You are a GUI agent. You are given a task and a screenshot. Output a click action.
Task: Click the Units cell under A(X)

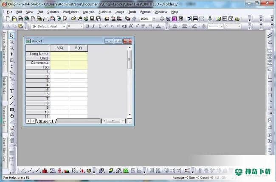[59, 58]
